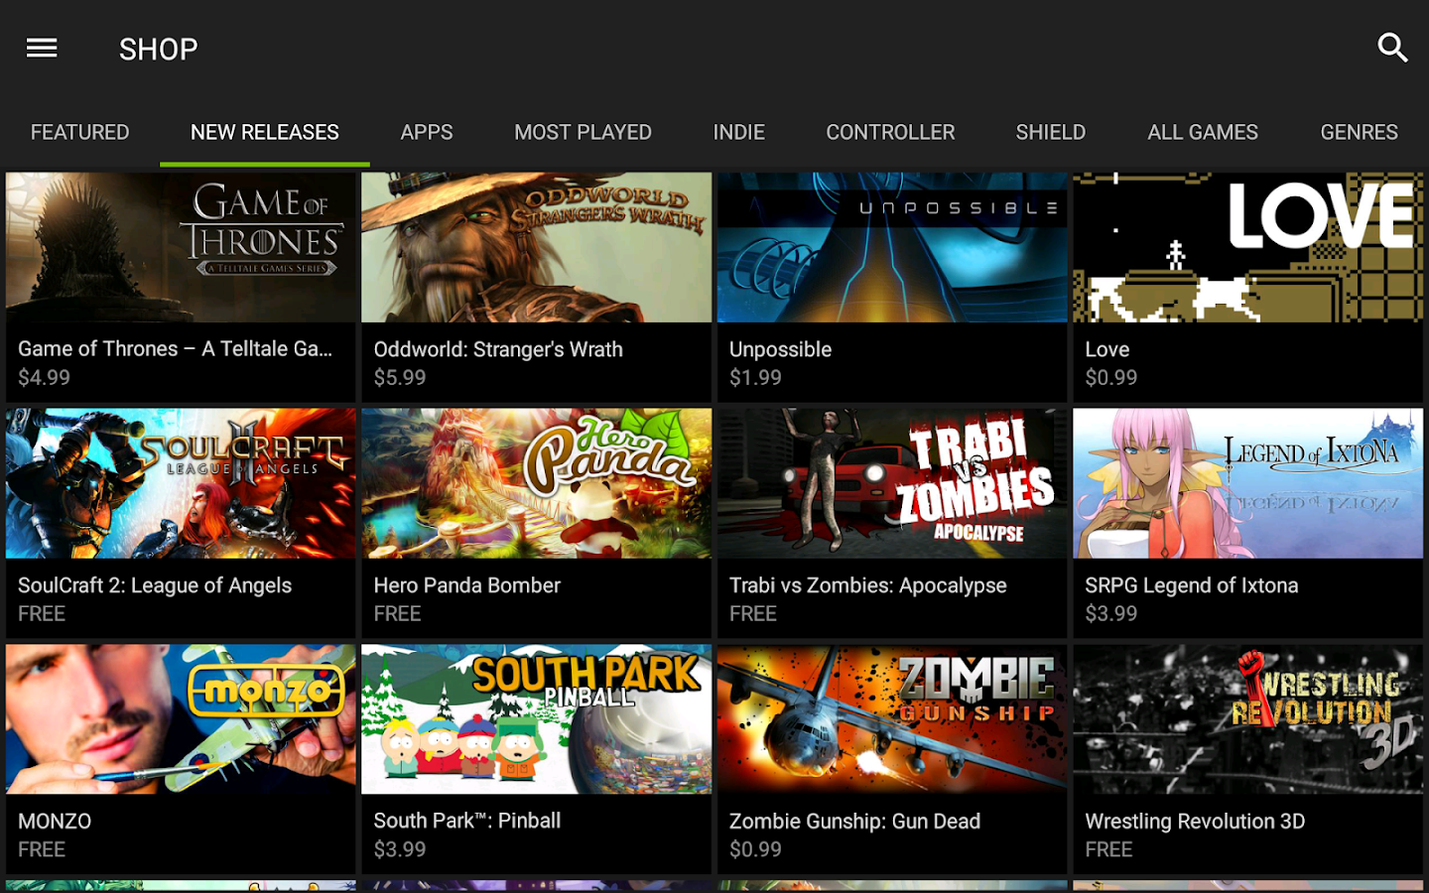Tap the search magnifier icon
1429x893 pixels.
click(x=1392, y=48)
